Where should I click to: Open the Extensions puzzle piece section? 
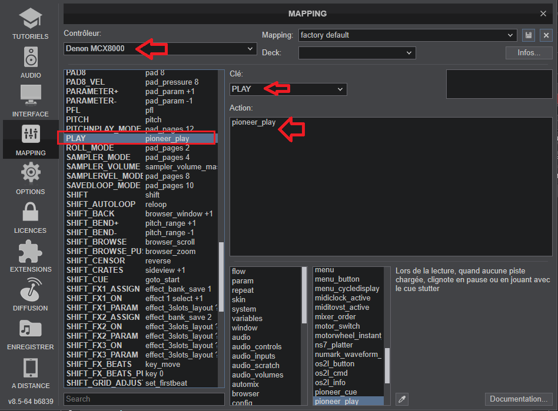coord(31,256)
